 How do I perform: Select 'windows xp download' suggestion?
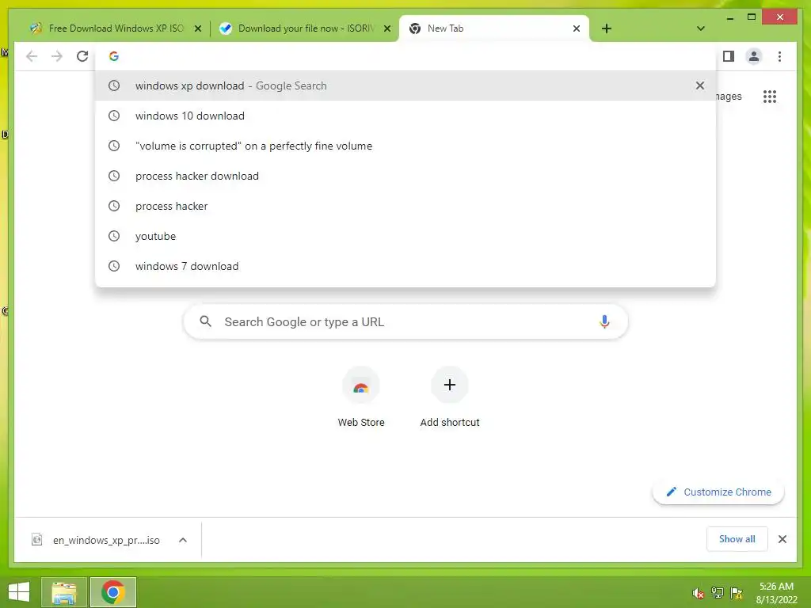(x=405, y=85)
